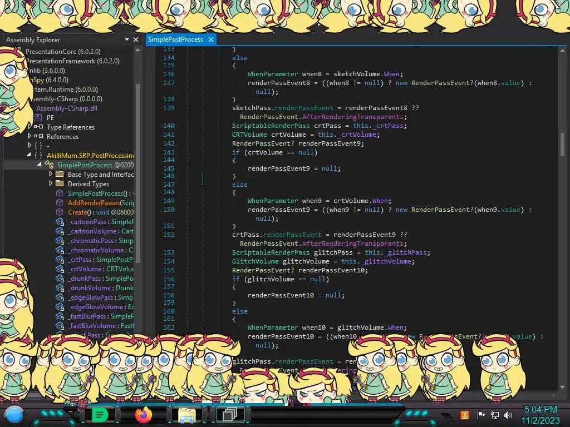Click the Assembly Explorer scrollbar thumb

[138, 173]
